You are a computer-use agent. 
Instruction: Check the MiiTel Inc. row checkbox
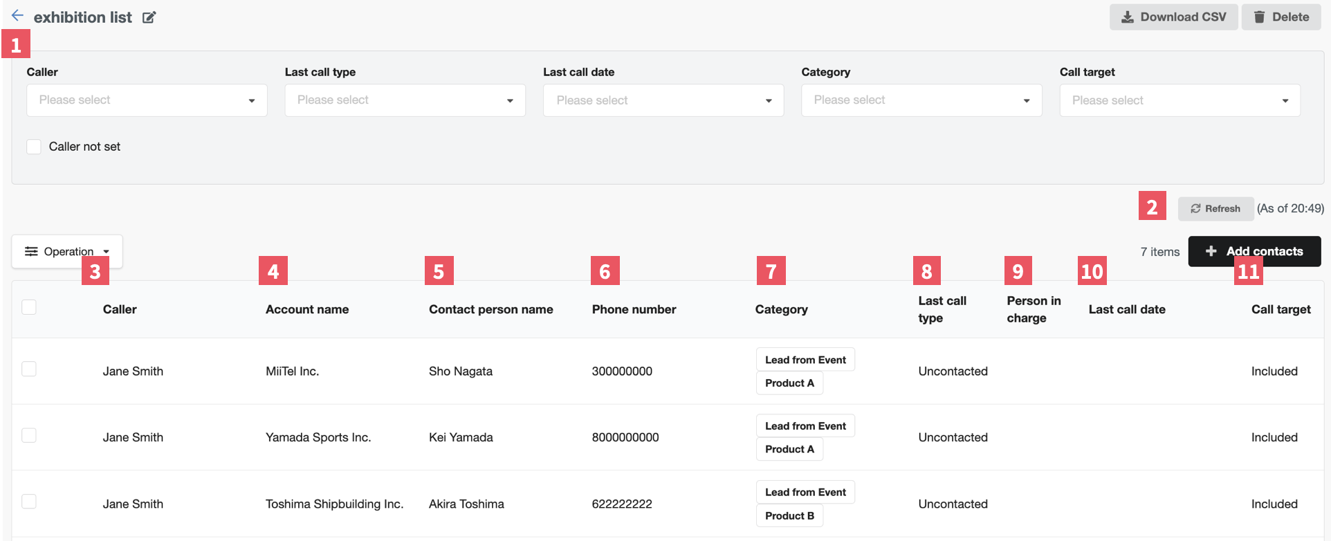click(x=29, y=369)
